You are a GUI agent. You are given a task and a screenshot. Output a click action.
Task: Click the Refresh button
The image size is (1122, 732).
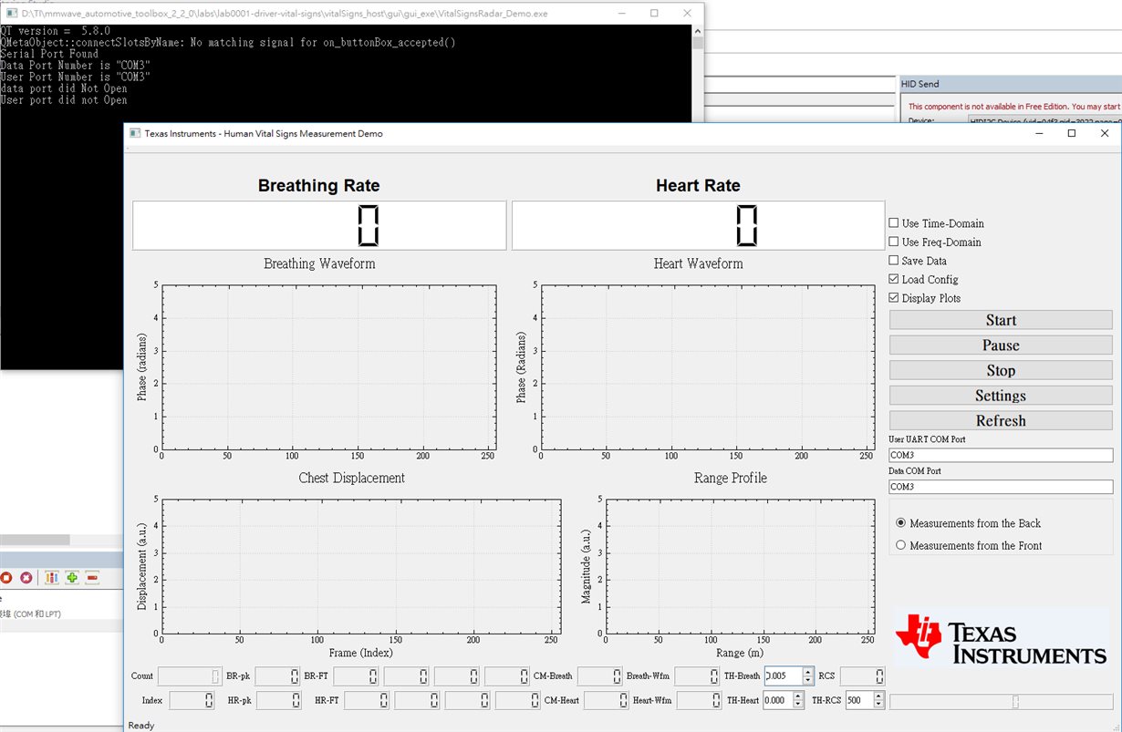tap(1001, 420)
